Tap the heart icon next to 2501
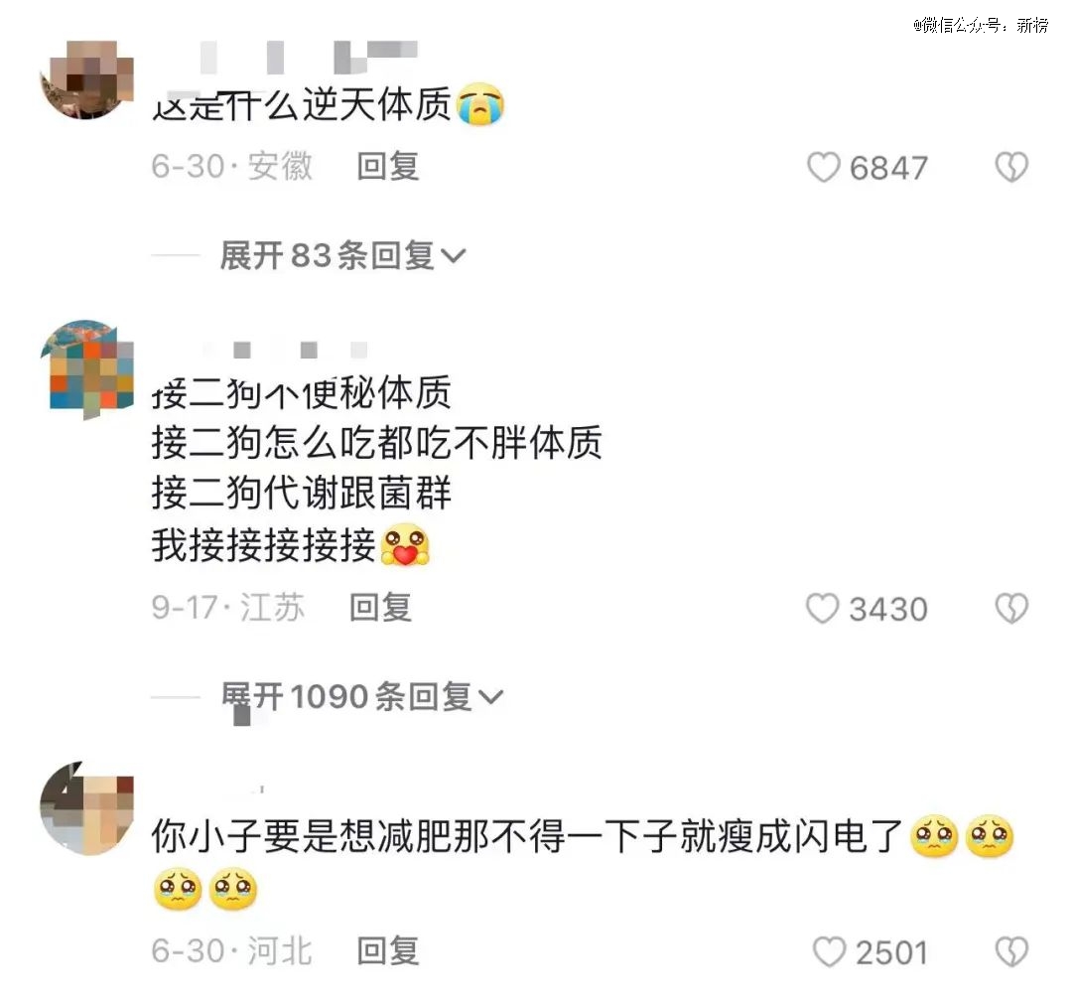The width and height of the screenshot is (1072, 1007). point(829,951)
